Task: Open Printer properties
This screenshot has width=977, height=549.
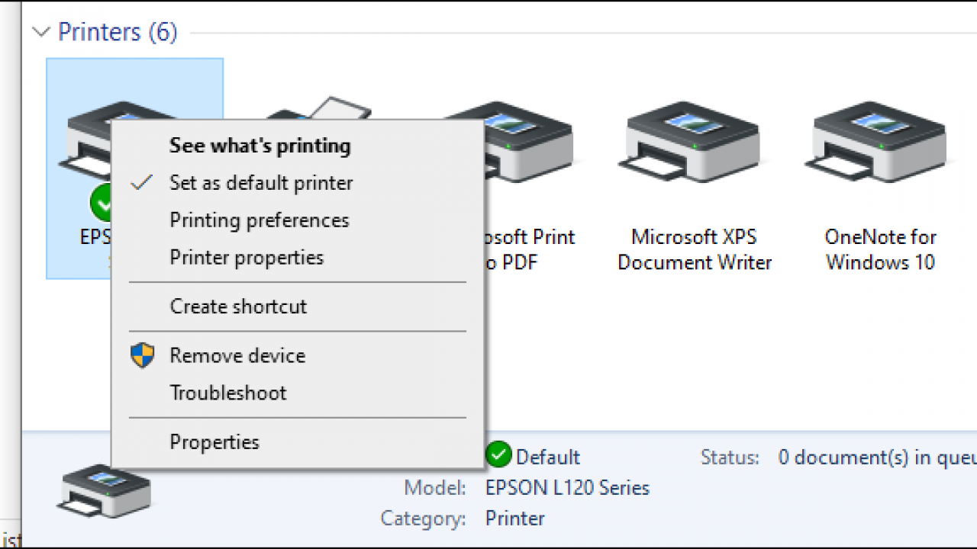Action: [248, 257]
